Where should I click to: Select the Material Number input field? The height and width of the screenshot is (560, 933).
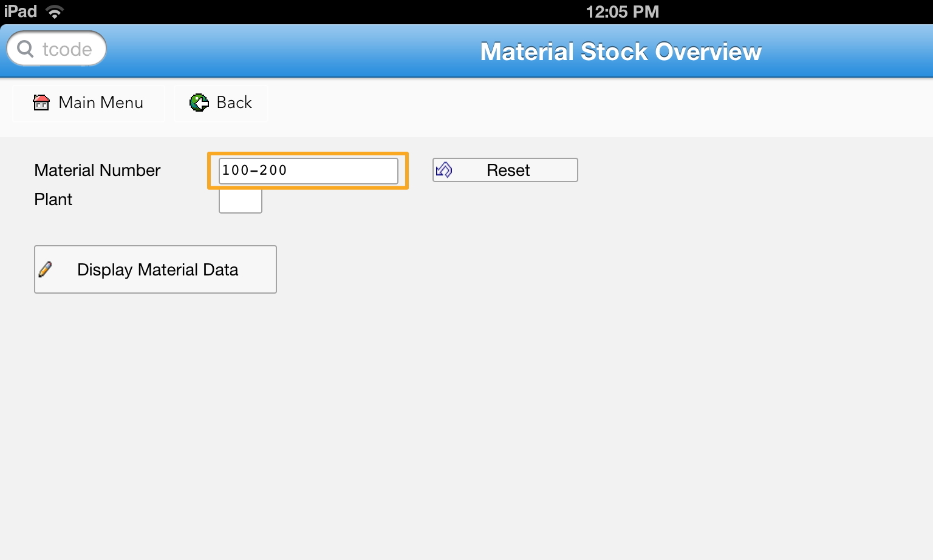coord(309,170)
